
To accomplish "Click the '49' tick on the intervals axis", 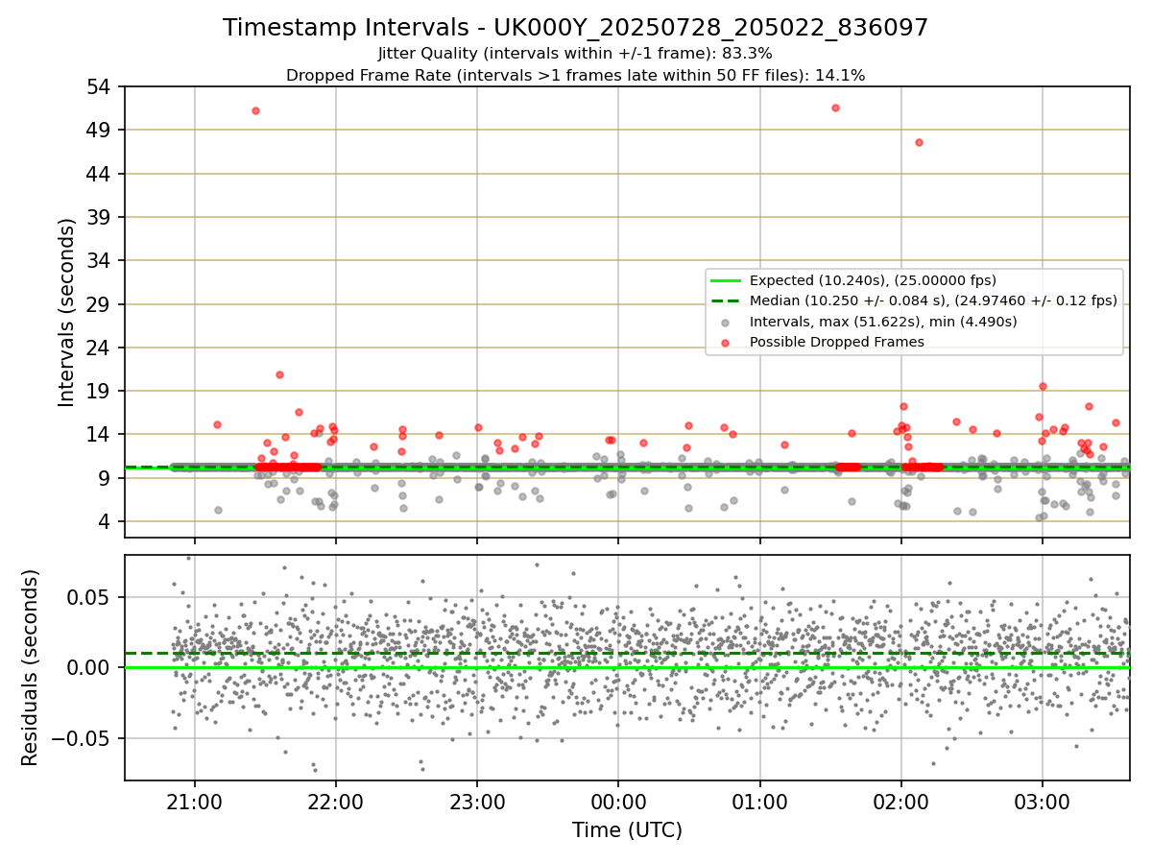I will point(100,131).
